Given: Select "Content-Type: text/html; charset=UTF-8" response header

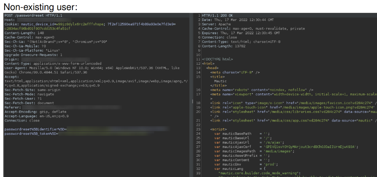Looking at the screenshot, I should [x=241, y=42].
